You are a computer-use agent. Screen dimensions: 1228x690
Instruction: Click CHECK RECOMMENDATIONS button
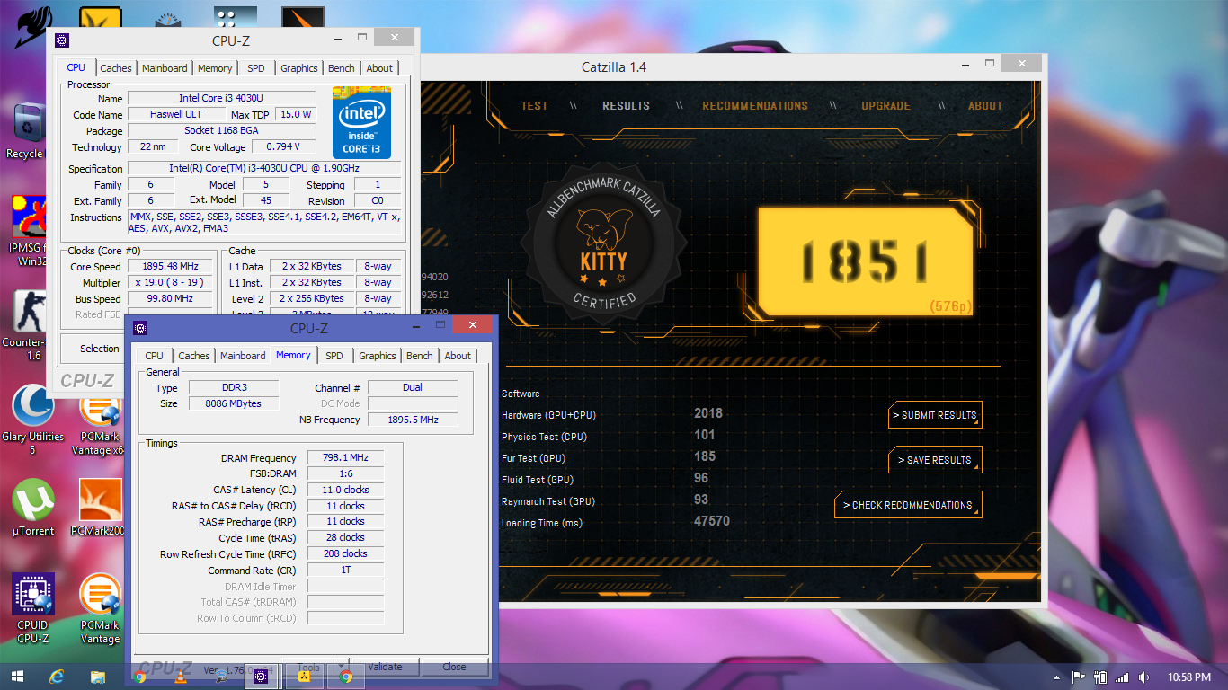click(x=908, y=505)
